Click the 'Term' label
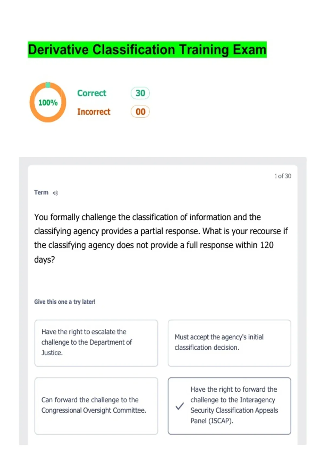 [x=41, y=193]
